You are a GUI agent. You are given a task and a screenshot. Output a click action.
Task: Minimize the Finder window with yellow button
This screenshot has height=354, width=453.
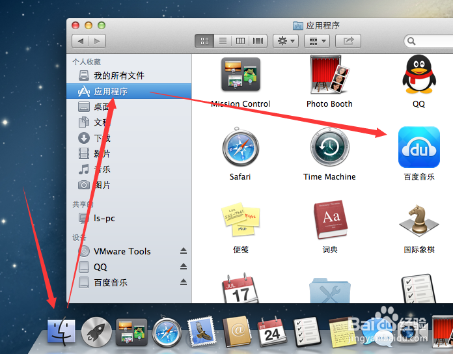[89, 25]
